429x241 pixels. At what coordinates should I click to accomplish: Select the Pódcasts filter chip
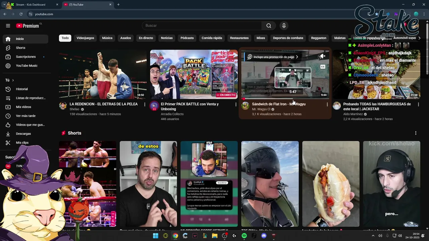pos(187,38)
